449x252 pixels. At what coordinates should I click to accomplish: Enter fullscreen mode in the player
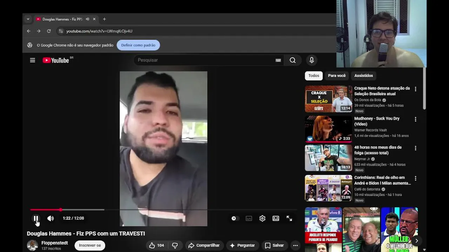[x=289, y=218]
